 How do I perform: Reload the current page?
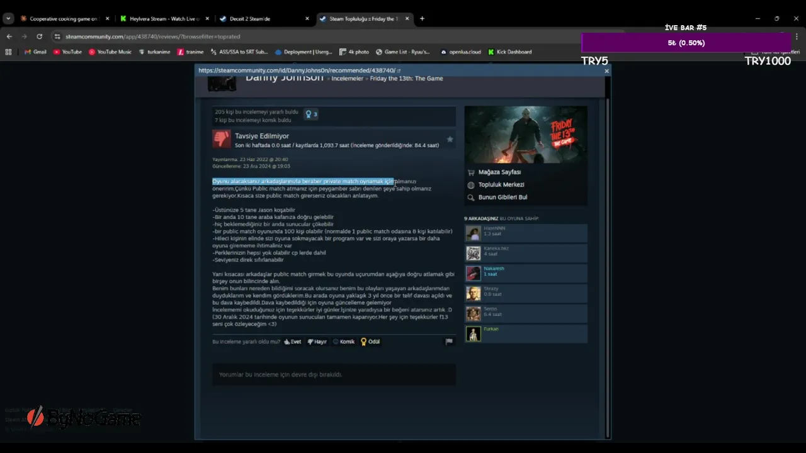click(x=39, y=36)
